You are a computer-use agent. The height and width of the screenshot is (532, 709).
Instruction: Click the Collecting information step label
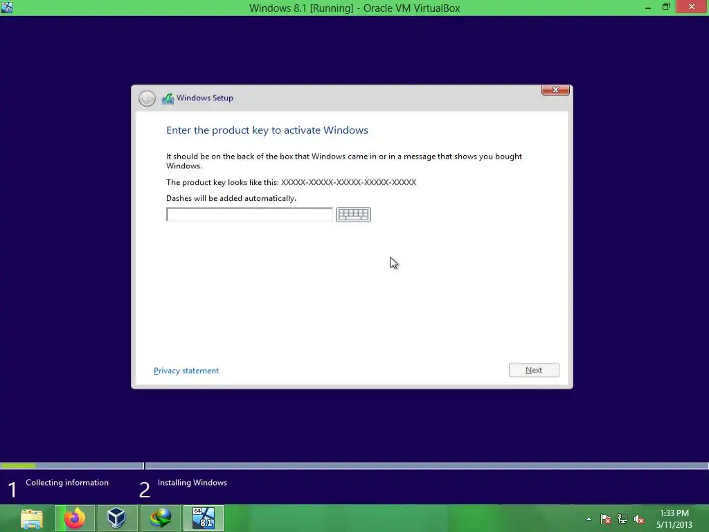pos(67,483)
